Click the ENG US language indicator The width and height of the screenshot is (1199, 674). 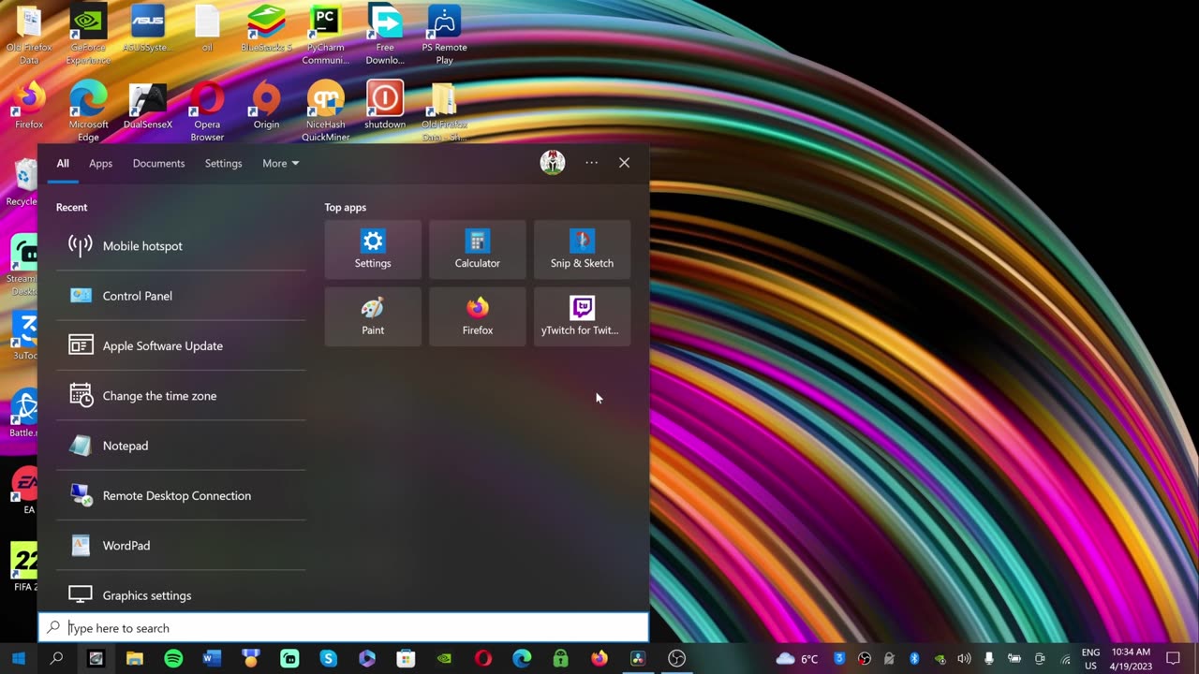(1090, 659)
